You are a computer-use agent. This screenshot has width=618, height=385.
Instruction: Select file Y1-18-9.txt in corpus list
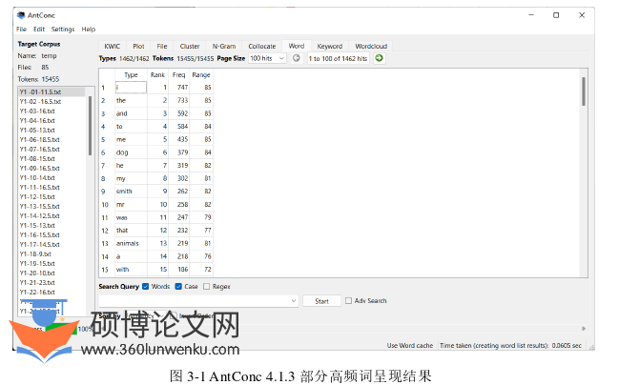pyautogui.click(x=35, y=253)
